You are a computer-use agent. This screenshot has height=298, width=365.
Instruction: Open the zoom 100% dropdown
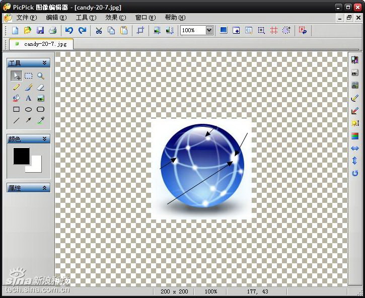click(209, 30)
